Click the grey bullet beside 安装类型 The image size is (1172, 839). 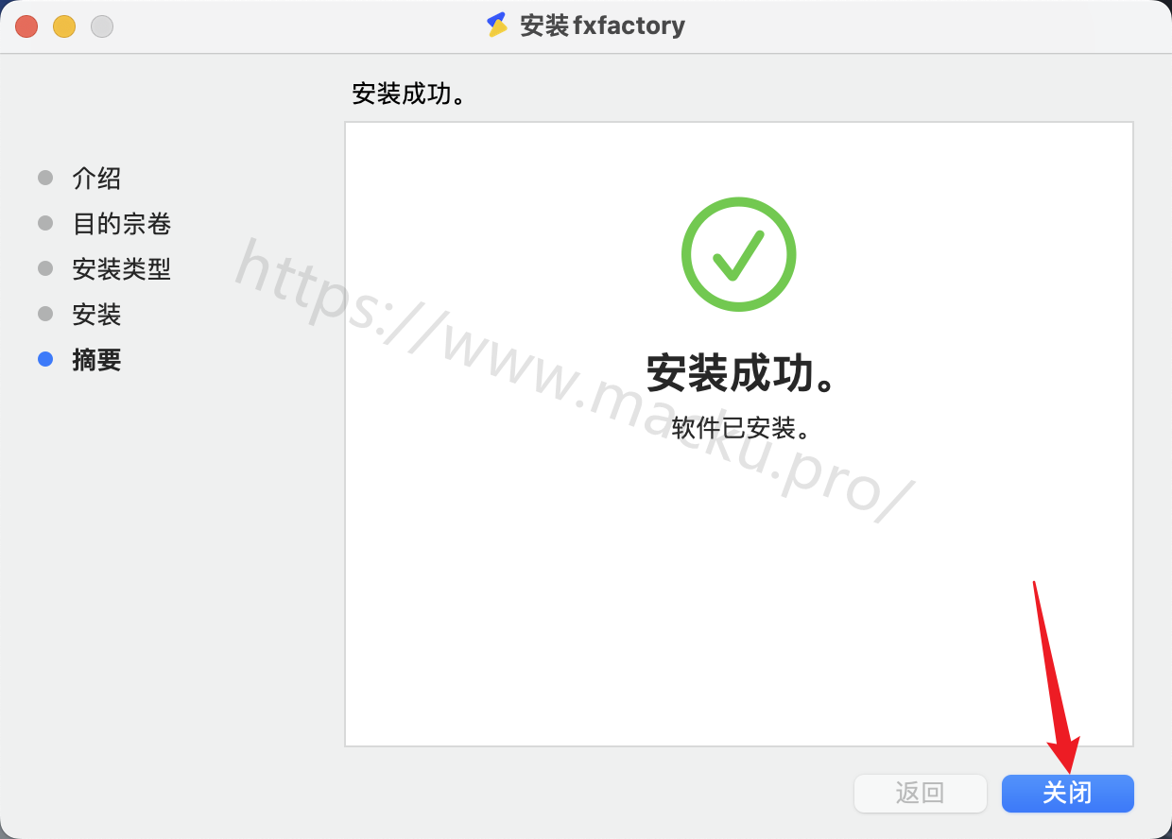(x=45, y=268)
